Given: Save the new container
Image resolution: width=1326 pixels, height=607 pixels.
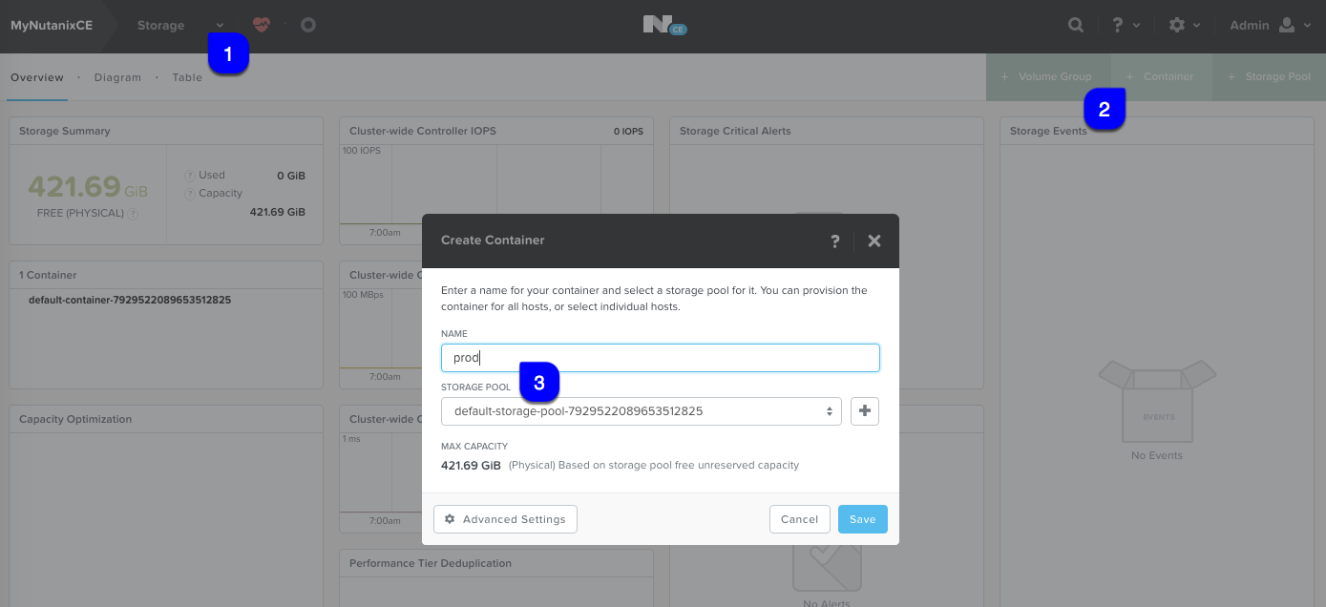Looking at the screenshot, I should [862, 519].
